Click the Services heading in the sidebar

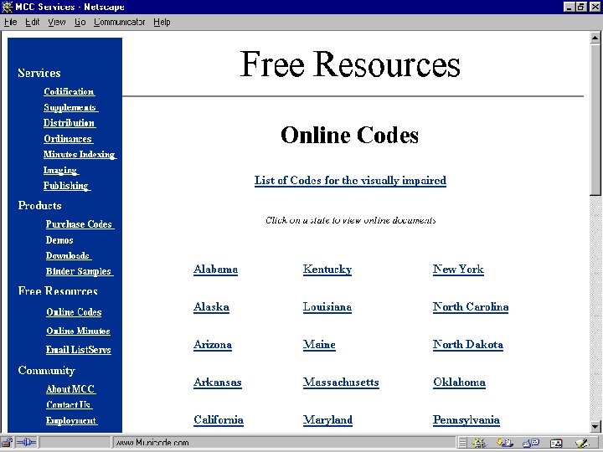click(39, 73)
